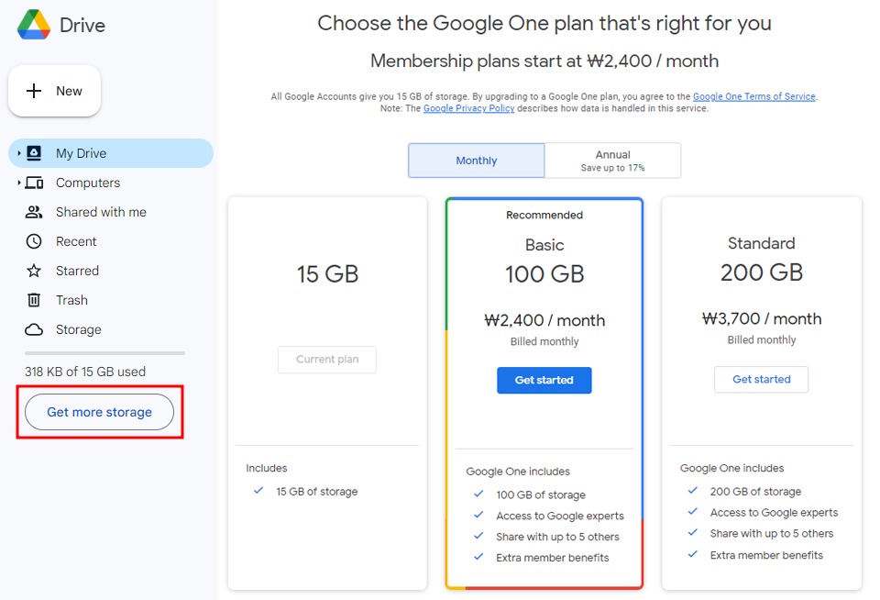Select the My Drive icon in sidebar
The height and width of the screenshot is (600, 880).
click(x=34, y=153)
